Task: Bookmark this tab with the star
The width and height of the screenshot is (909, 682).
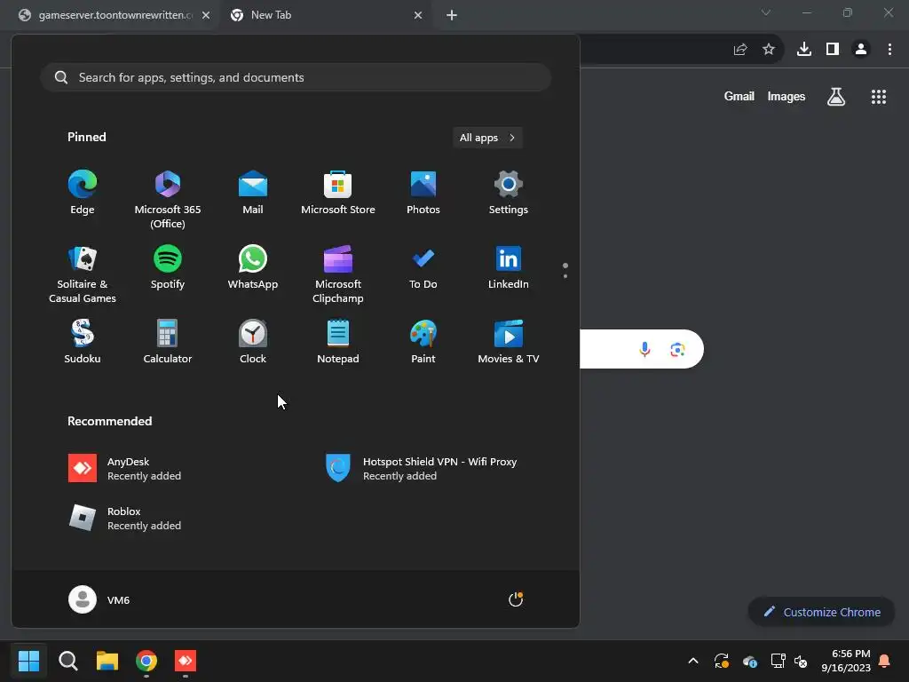Action: tap(769, 50)
